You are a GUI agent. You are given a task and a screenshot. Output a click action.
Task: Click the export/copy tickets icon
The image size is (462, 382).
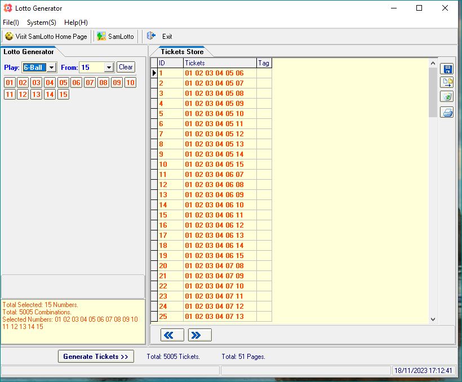point(447,82)
